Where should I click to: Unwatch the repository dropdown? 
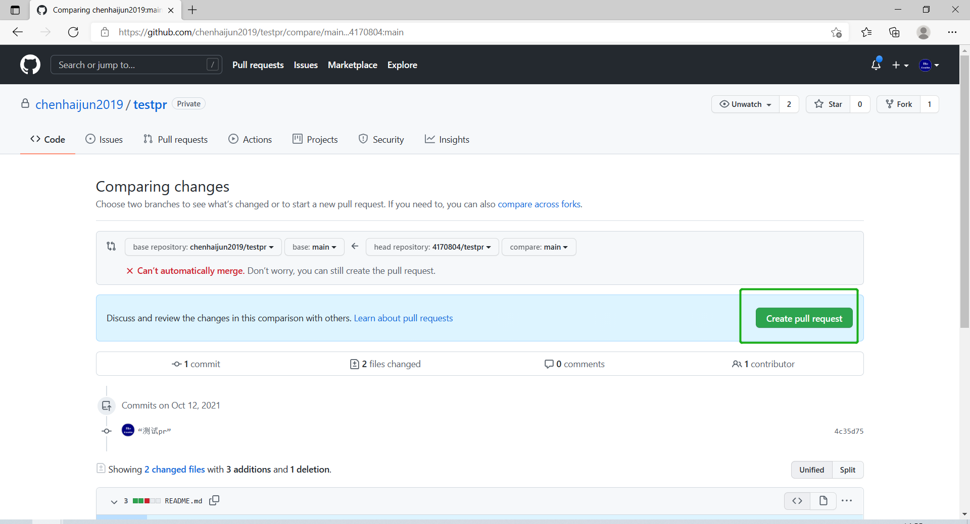point(746,104)
